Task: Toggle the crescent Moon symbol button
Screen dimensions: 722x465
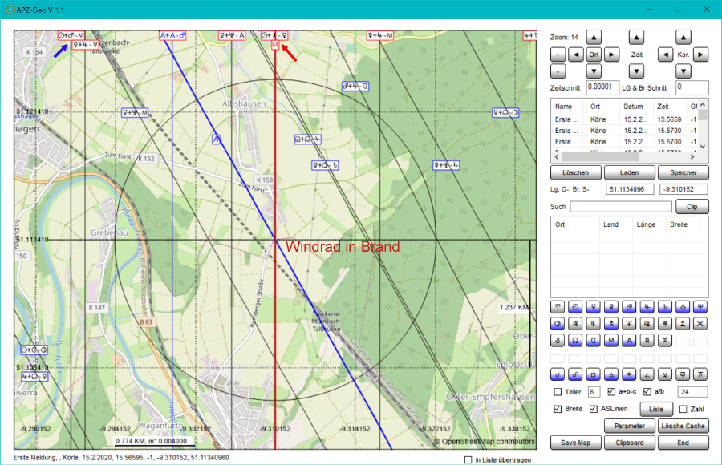Action: pyautogui.click(x=594, y=341)
